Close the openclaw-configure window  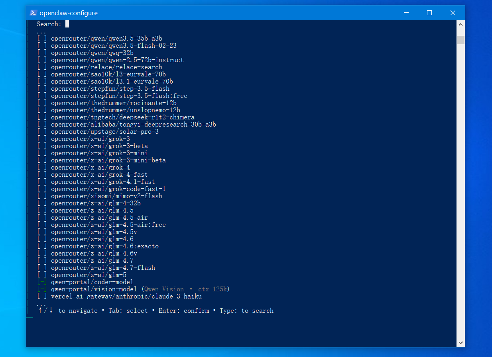coord(453,13)
